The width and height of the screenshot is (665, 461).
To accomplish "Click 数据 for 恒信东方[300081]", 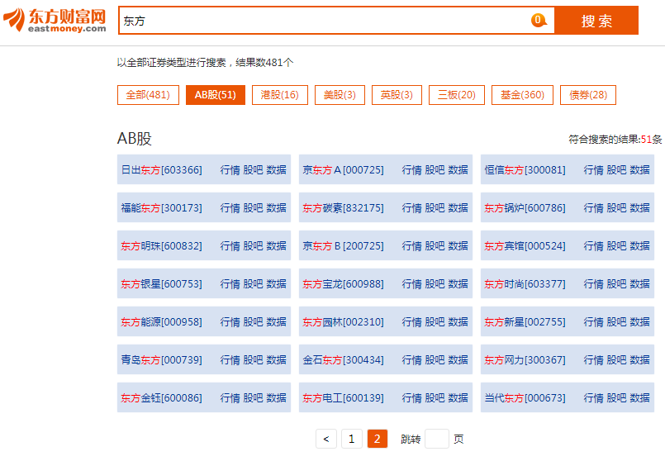I will click(x=640, y=169).
